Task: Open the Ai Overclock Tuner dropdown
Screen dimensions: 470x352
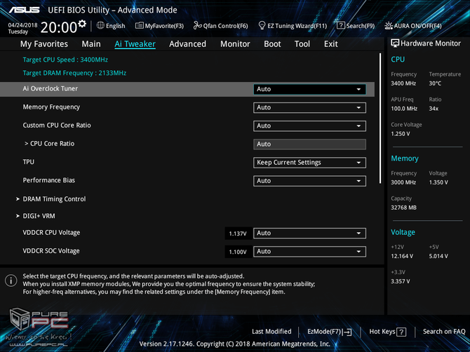Action: point(309,89)
